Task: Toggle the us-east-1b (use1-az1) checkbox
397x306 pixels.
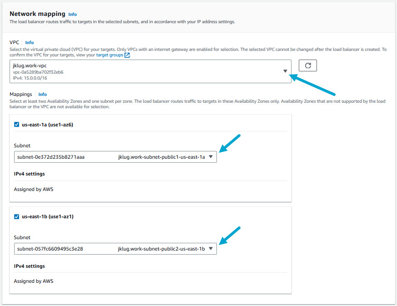Action: point(17,216)
